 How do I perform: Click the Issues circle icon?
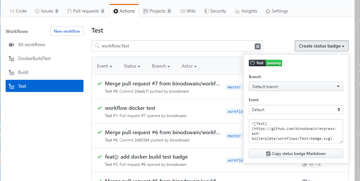37,11
